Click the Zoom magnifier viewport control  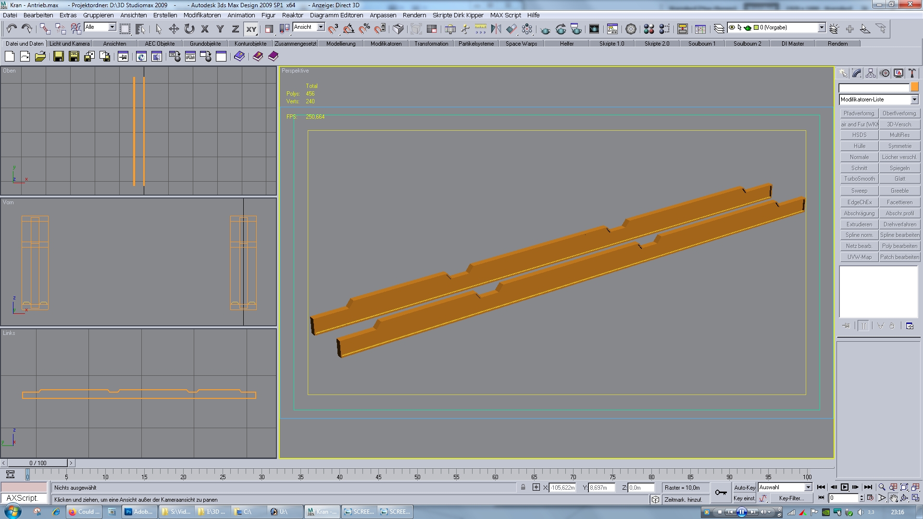[882, 487]
